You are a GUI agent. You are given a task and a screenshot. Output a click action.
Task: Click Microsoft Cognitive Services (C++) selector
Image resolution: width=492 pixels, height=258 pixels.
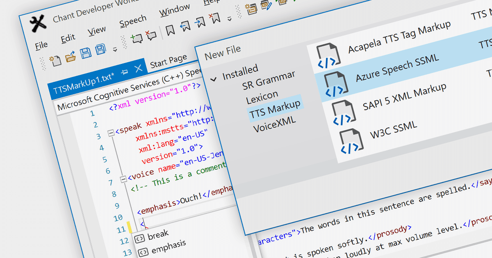[129, 89]
